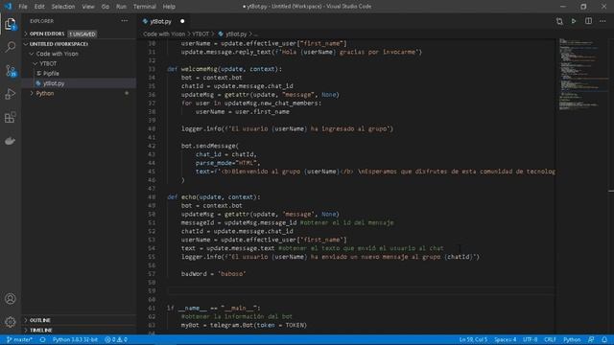Change indentation via Spaces: 4
Screen dimensions: 614x345
tap(505, 339)
